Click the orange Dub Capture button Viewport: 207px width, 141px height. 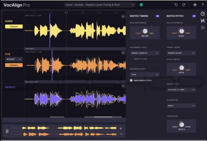14,65
